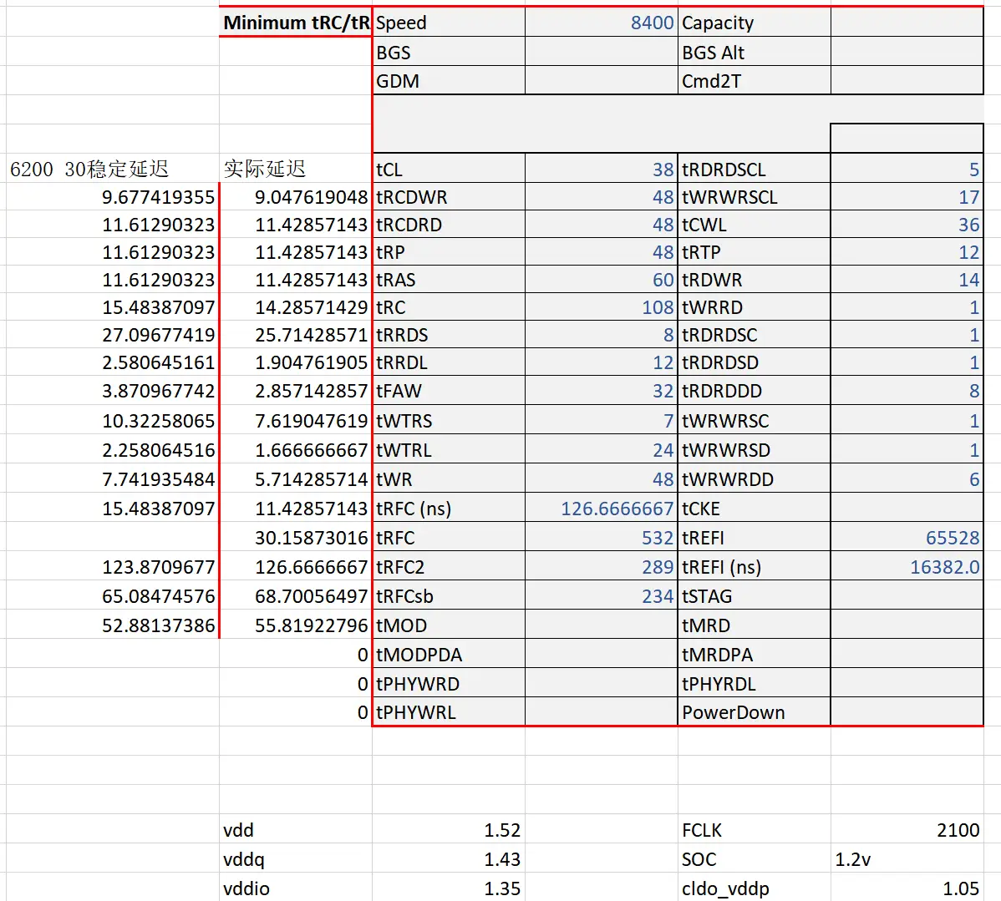The image size is (1001, 901).
Task: Click the tMODPDA label cell
Action: tap(449, 654)
